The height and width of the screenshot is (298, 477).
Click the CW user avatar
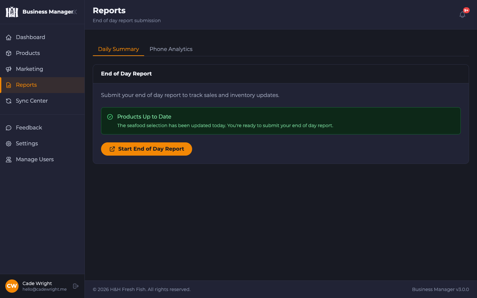12,286
